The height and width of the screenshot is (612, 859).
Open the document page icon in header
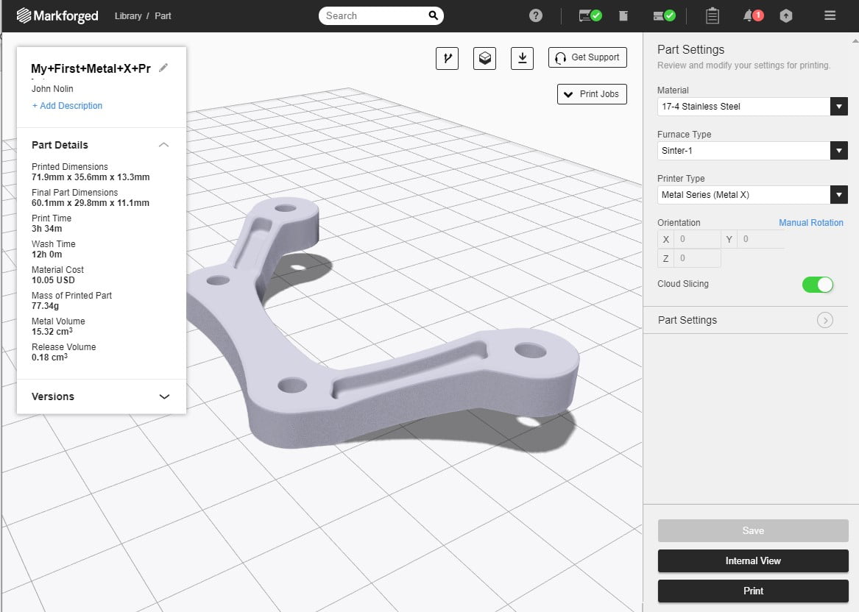pos(623,16)
